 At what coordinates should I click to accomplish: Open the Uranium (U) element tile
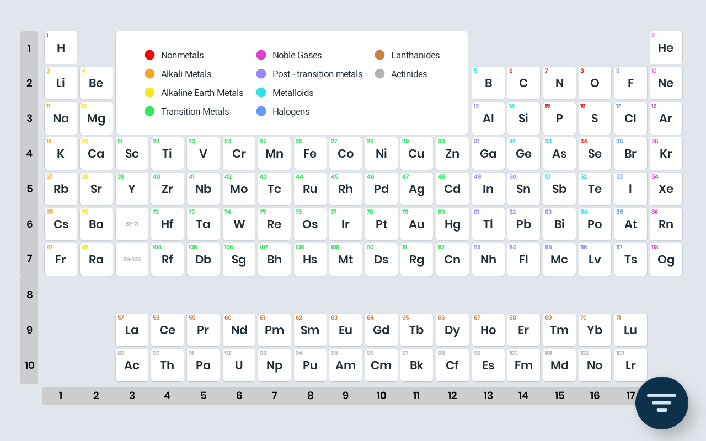pyautogui.click(x=239, y=365)
